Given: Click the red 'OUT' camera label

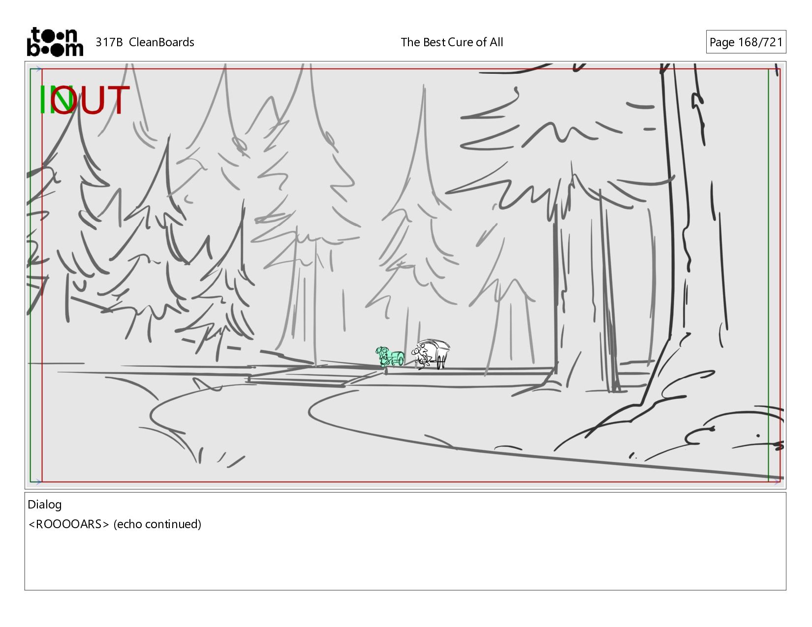Looking at the screenshot, I should coord(91,101).
